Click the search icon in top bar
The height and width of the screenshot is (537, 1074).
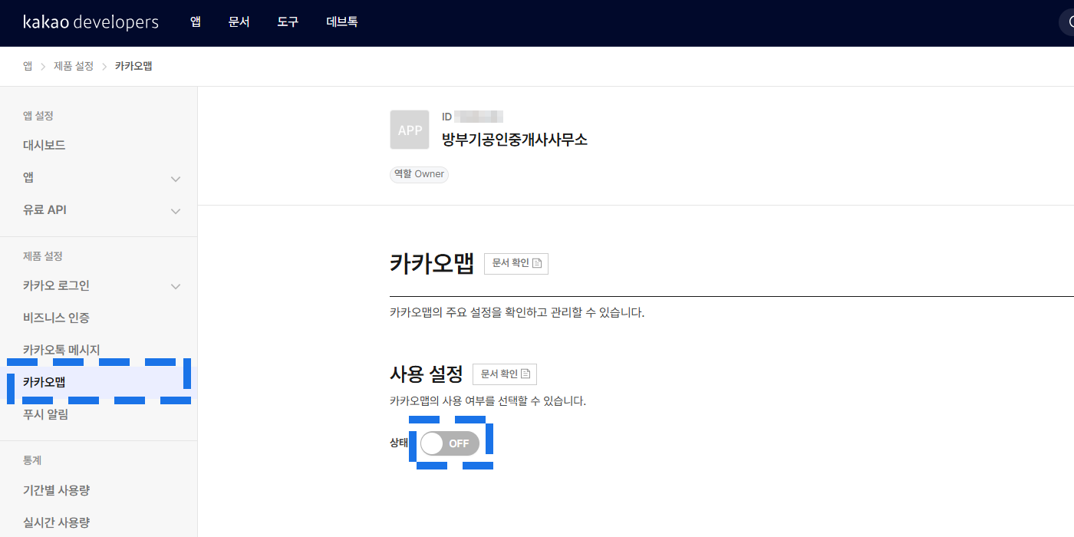tap(1069, 22)
